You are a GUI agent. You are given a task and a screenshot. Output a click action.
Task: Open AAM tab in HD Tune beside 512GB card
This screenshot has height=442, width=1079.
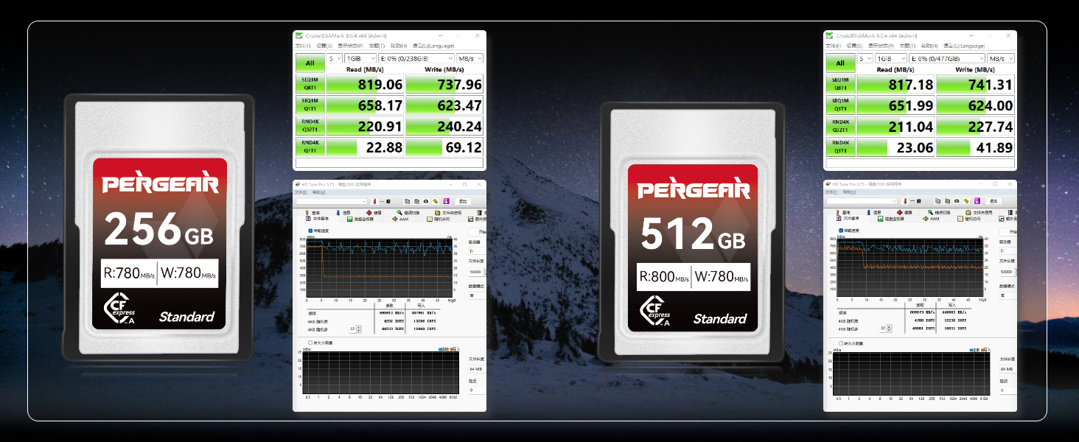[x=931, y=219]
